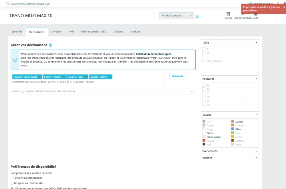Check the Taille unique checkbox
Screen dimensions: 286x189
(x=204, y=61)
